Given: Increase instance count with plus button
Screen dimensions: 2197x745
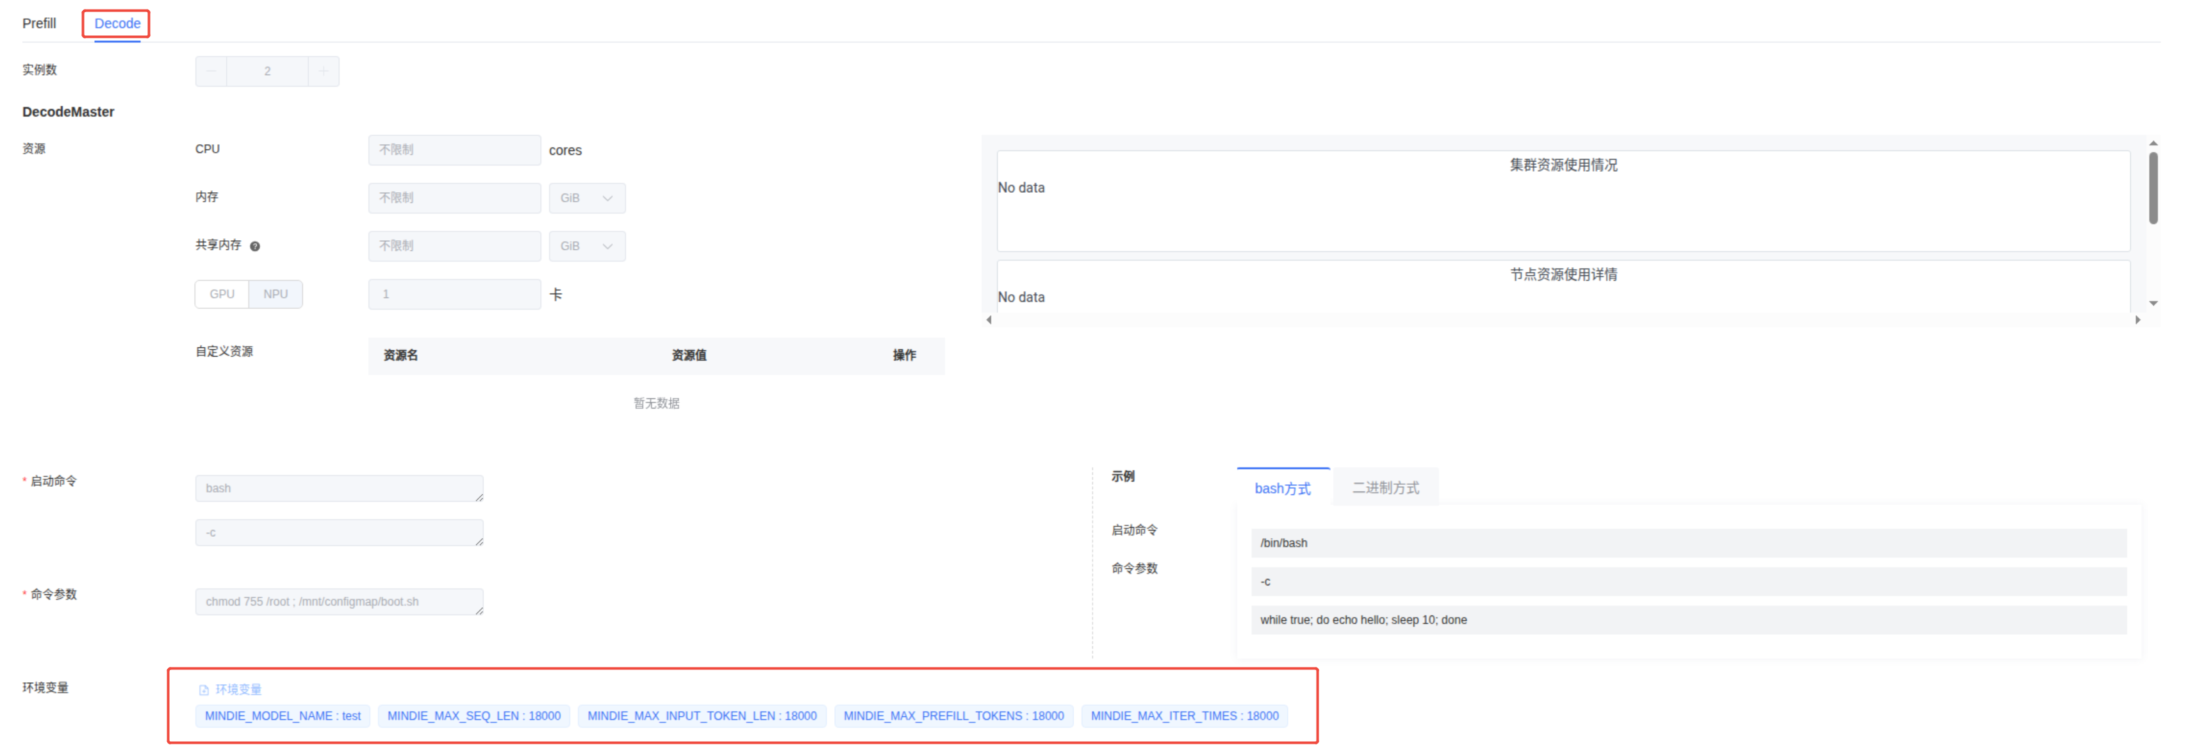Looking at the screenshot, I should tap(323, 72).
